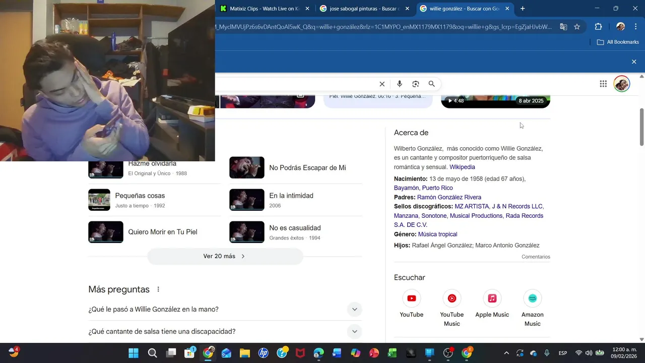Open File Explorer from the taskbar
This screenshot has width=645, height=363.
point(244,353)
